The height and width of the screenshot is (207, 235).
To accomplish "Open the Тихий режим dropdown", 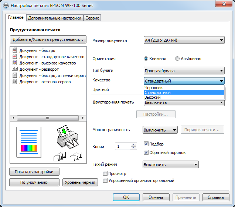I will pyautogui.click(x=171, y=164).
